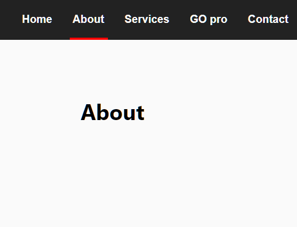Click the red underline beneath About
Image resolution: width=297 pixels, height=227 pixels.
click(x=89, y=39)
